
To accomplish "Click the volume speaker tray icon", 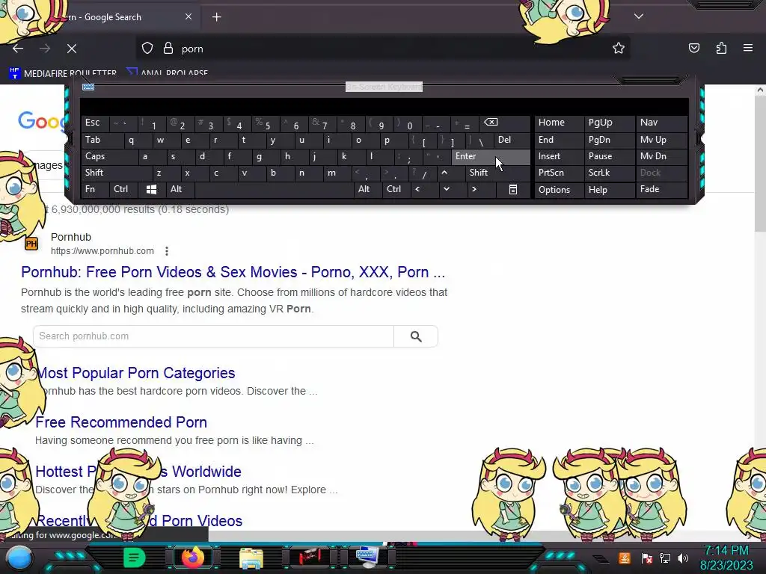I will pos(683,558).
